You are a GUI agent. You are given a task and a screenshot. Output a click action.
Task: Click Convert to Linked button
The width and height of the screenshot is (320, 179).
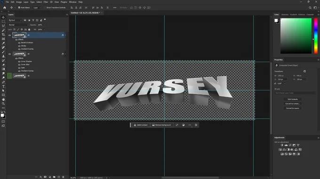[x=293, y=104]
